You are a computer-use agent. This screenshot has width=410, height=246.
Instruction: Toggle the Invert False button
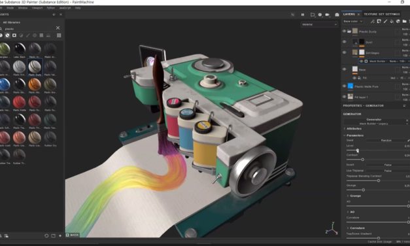(388, 165)
